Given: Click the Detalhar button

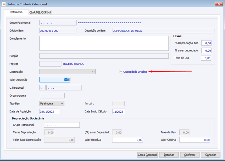Looking at the screenshot, I should [x=169, y=155].
